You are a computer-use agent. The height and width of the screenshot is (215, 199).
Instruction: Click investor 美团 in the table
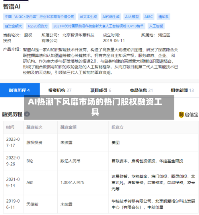pos(115,143)
